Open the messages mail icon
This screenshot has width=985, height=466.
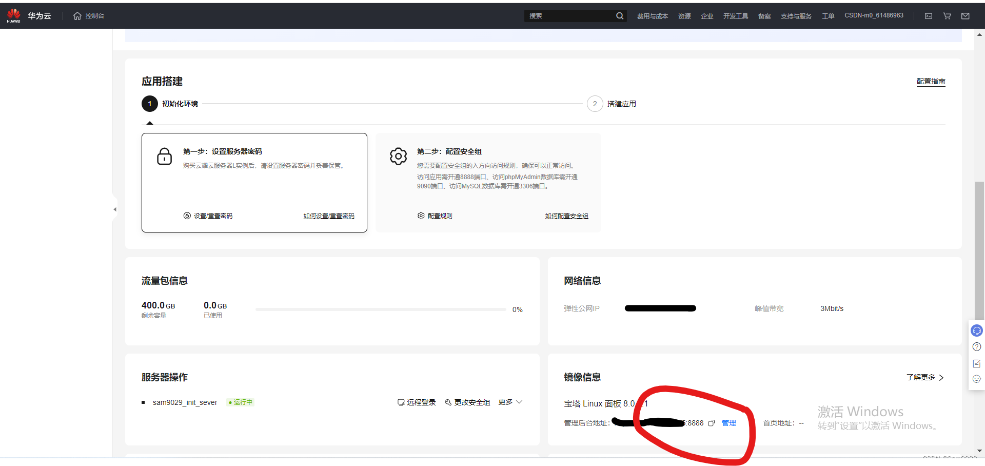click(966, 16)
